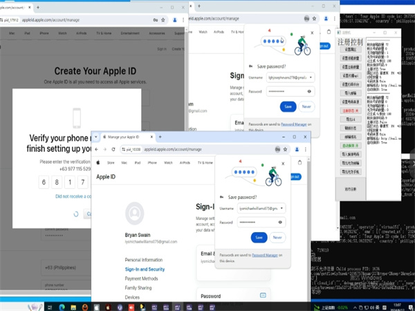Click the Apple logo in front window nav
This screenshot has width=415, height=311.
98,162
